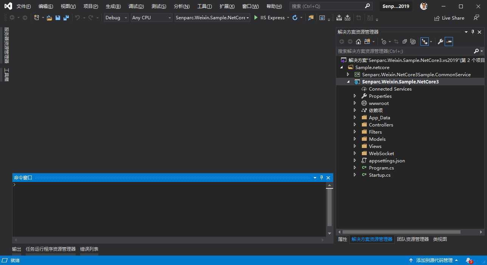Click the browser refresh icon beside IIS Express

click(x=295, y=18)
